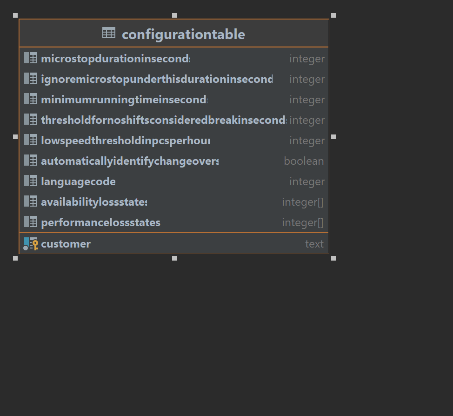This screenshot has height=416, width=453.
Task: Click the ignoremicrostopunderthisdurationinseconds row
Action: click(156, 79)
